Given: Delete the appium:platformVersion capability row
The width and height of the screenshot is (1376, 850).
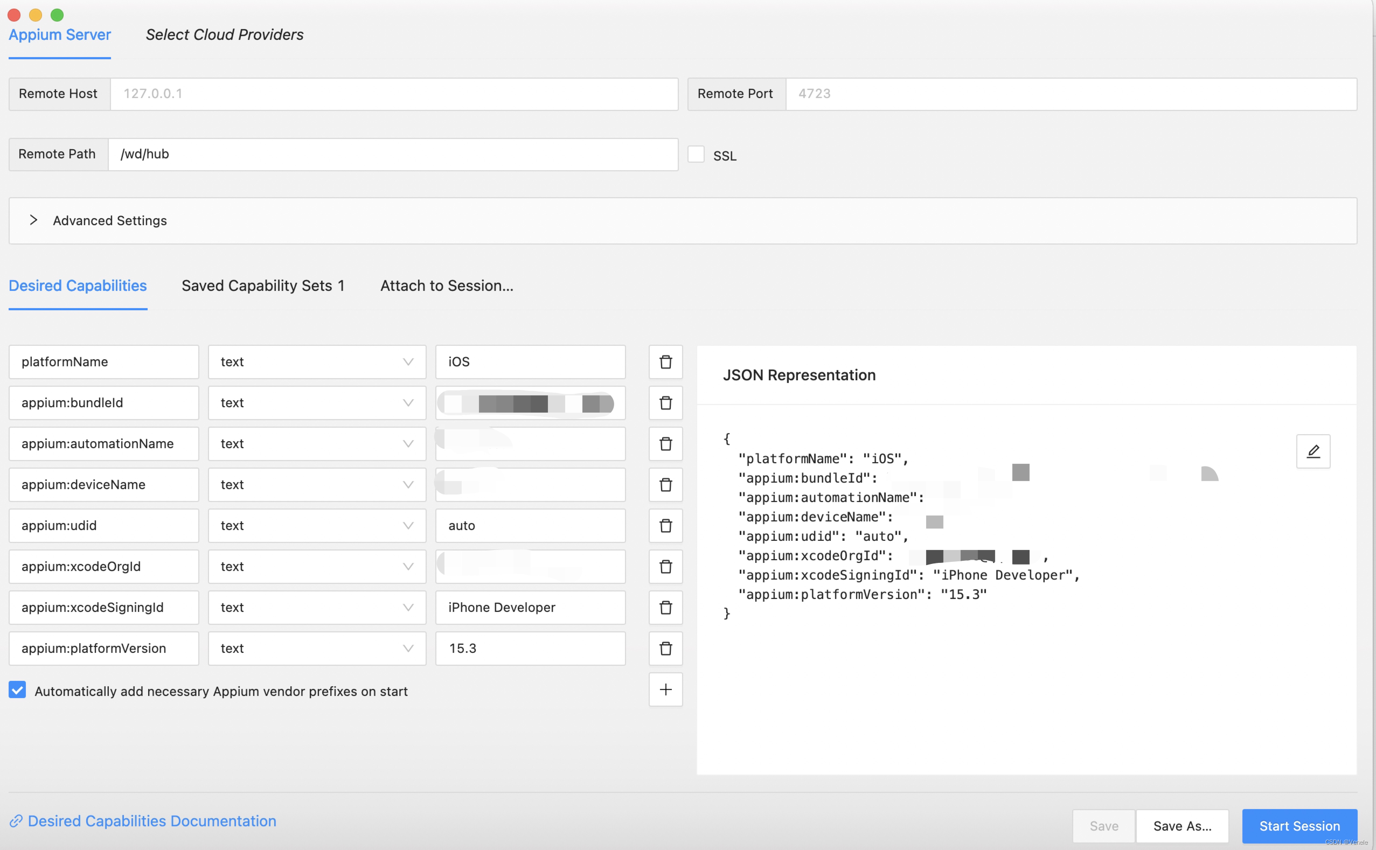Looking at the screenshot, I should click(665, 648).
